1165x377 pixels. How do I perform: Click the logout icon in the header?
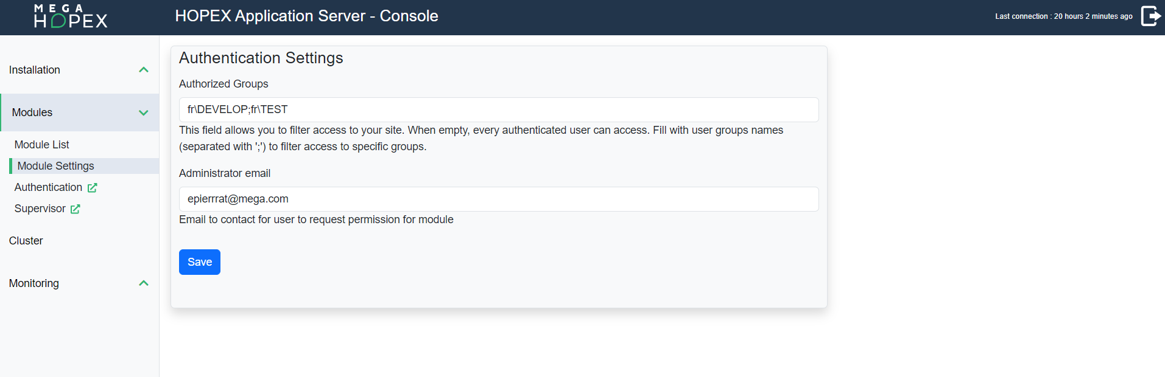click(1150, 16)
